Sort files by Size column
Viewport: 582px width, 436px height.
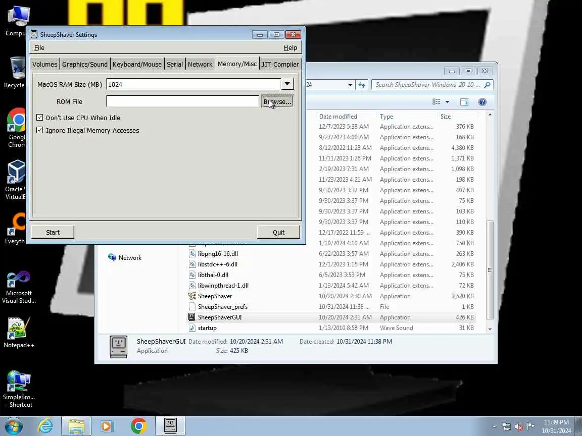pos(446,116)
